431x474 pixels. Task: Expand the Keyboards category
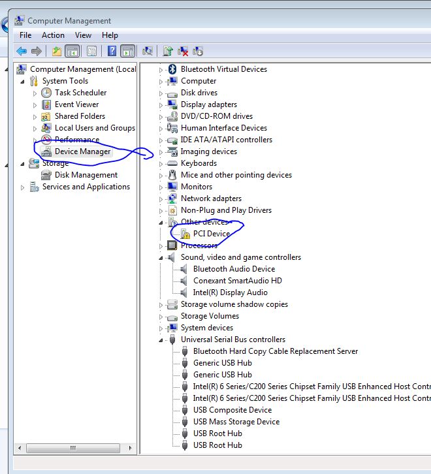(x=161, y=164)
